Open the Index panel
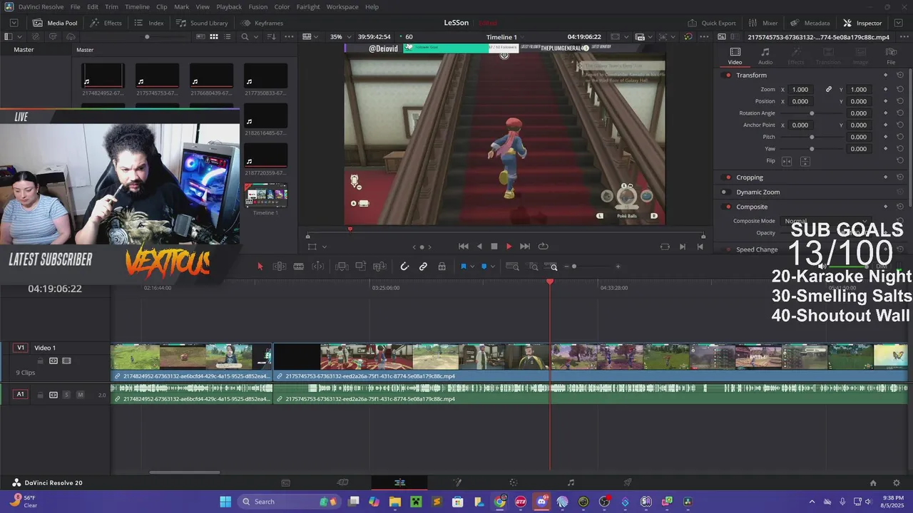 pyautogui.click(x=149, y=23)
